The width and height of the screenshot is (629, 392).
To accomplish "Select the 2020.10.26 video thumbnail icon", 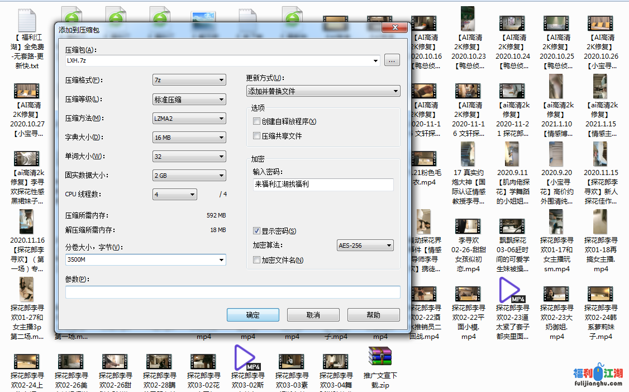I will tap(601, 22).
